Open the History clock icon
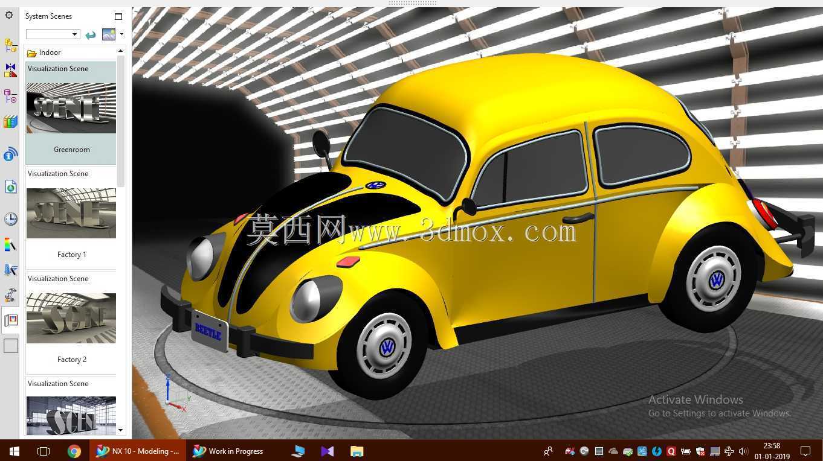The height and width of the screenshot is (461, 823). 10,218
